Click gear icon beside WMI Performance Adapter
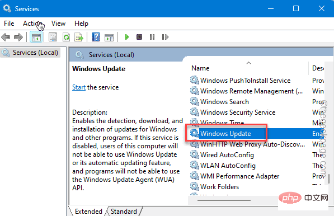 click(x=194, y=176)
